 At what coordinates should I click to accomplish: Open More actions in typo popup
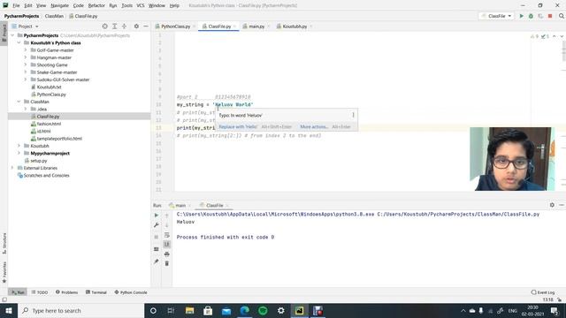click(x=314, y=126)
